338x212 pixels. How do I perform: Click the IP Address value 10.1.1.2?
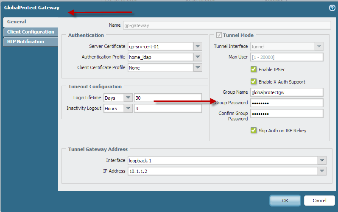coord(138,171)
